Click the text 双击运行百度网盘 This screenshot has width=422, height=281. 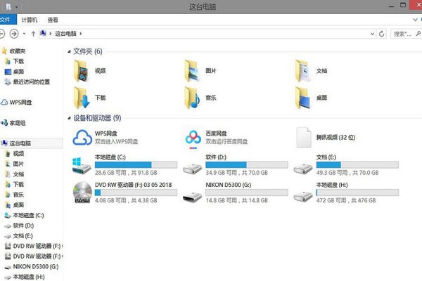(226, 141)
